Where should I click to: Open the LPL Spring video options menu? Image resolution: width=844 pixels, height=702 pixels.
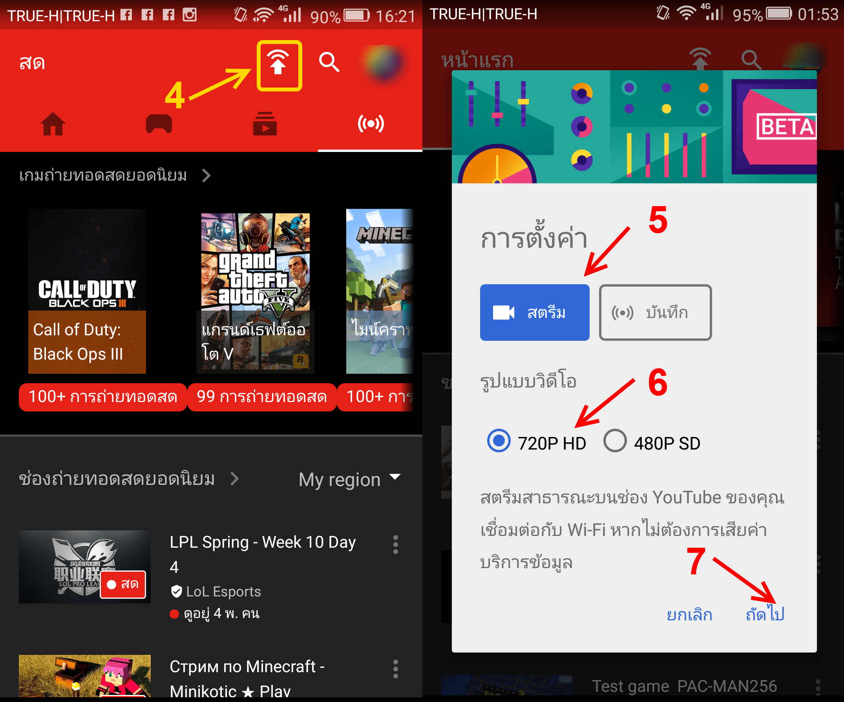pyautogui.click(x=395, y=545)
